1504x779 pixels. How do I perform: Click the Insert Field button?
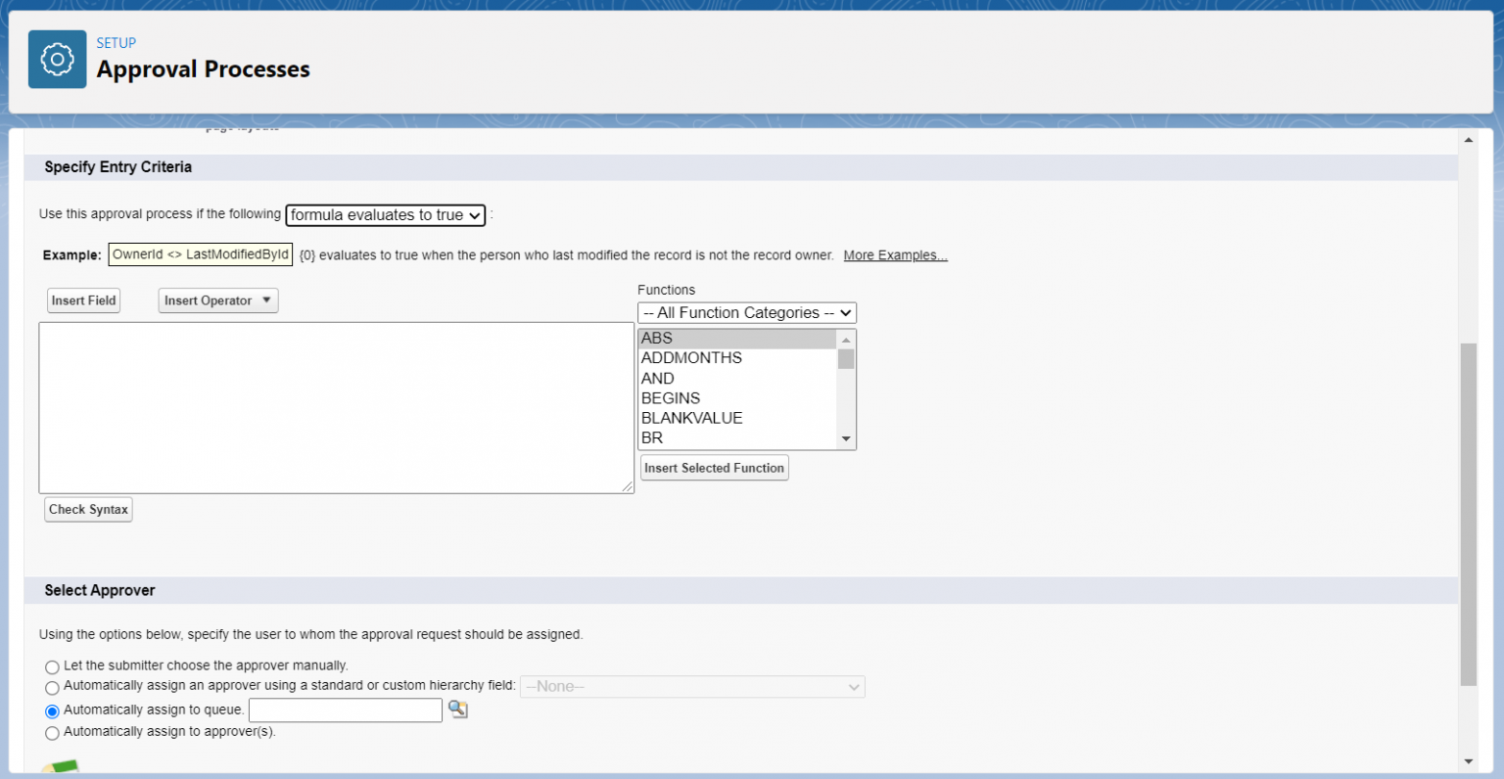83,301
